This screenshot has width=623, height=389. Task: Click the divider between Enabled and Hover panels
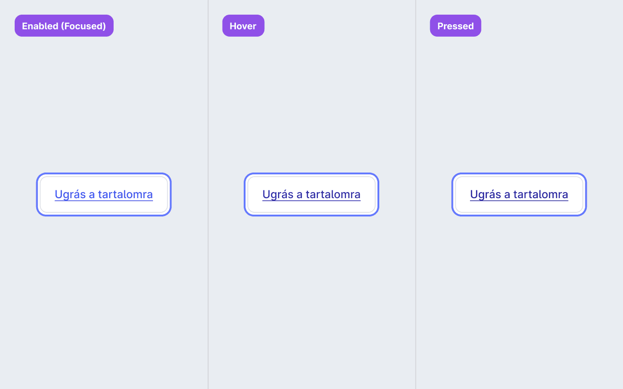[x=208, y=194]
